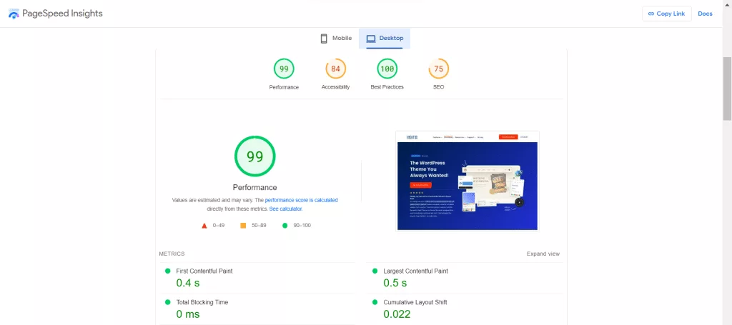Click the 0–49 legend text
The image size is (732, 325).
click(219, 226)
